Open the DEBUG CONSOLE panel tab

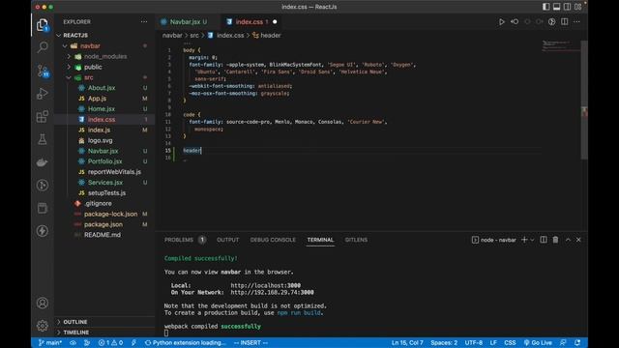[x=273, y=240]
